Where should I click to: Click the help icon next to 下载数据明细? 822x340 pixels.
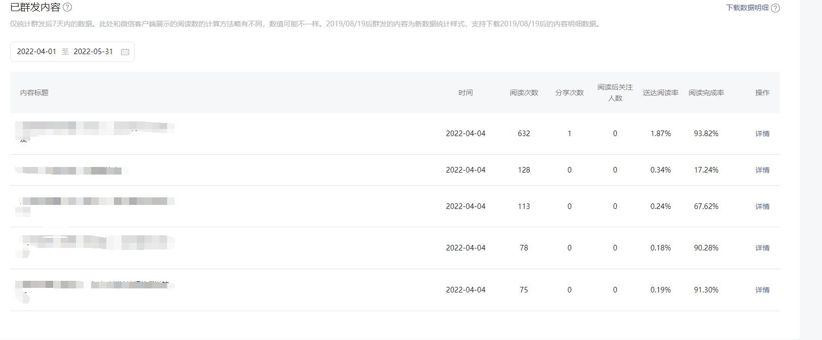click(x=775, y=8)
